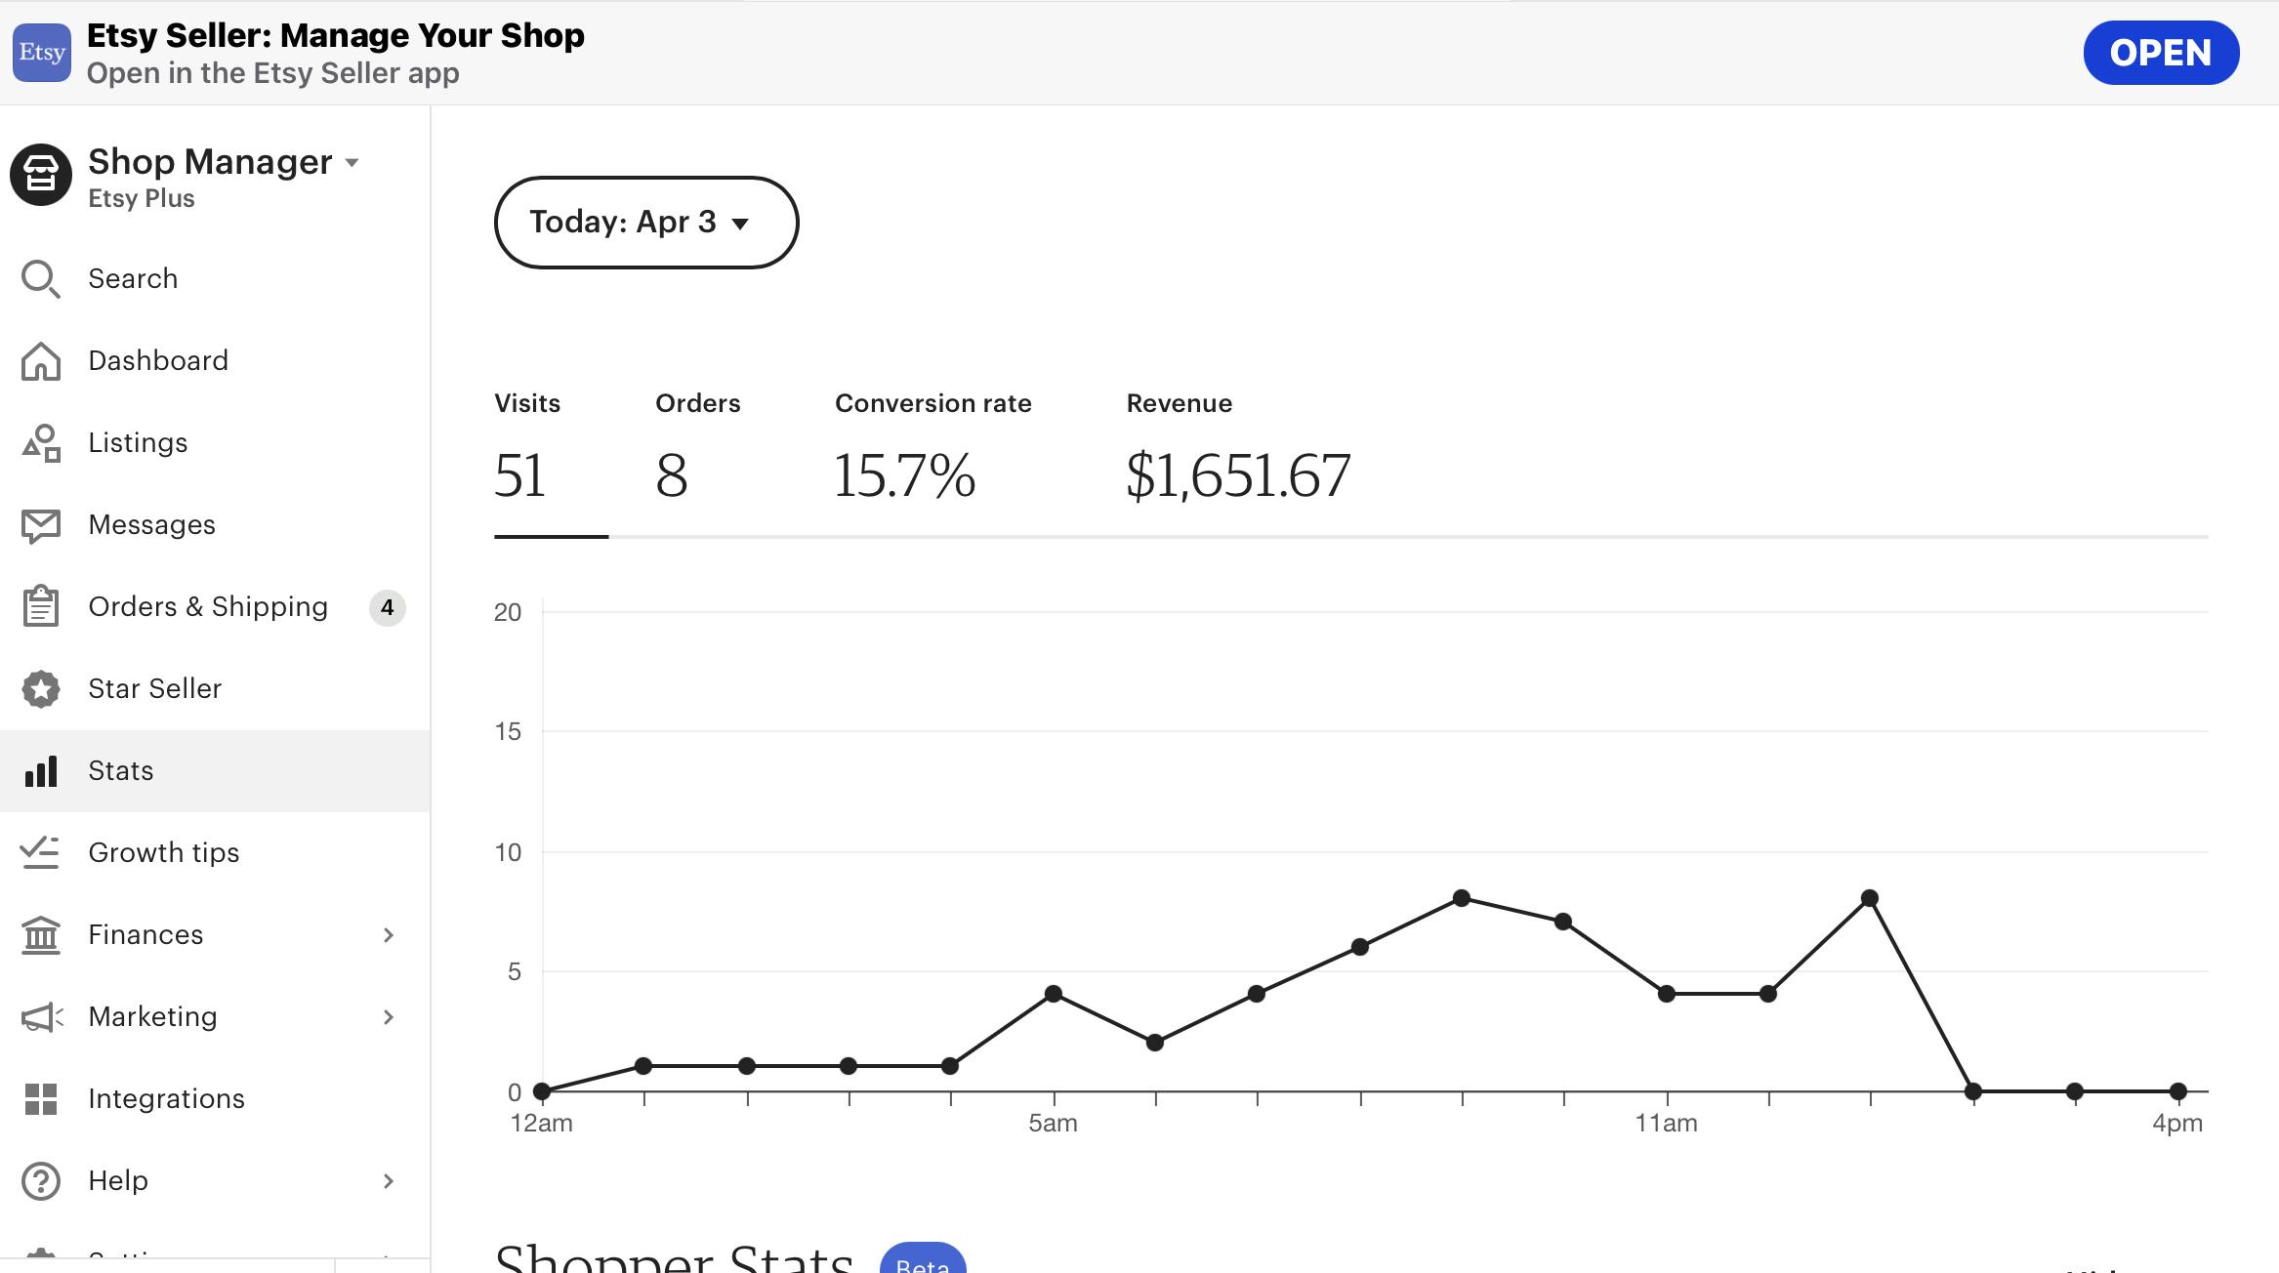Open Messages envelope icon
Image resolution: width=2279 pixels, height=1273 pixels.
[40, 525]
